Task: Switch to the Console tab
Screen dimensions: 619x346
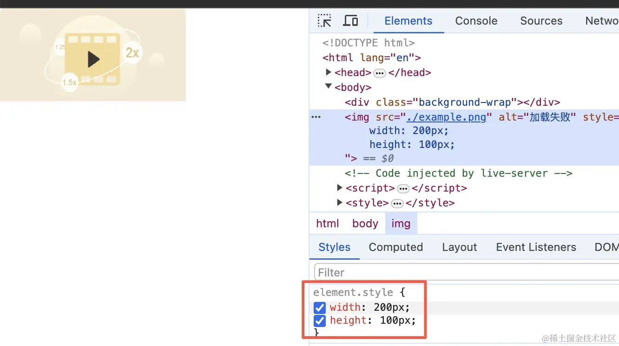Action: (476, 21)
